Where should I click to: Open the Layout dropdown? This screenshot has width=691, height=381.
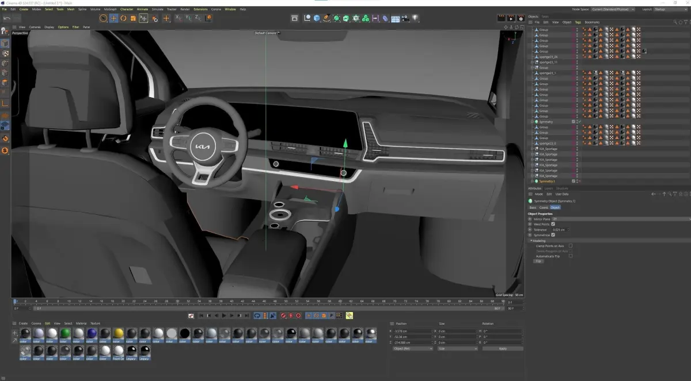click(x=671, y=9)
